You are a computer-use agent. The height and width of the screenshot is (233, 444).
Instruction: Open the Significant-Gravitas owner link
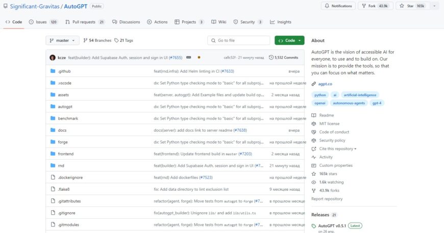click(x=35, y=6)
